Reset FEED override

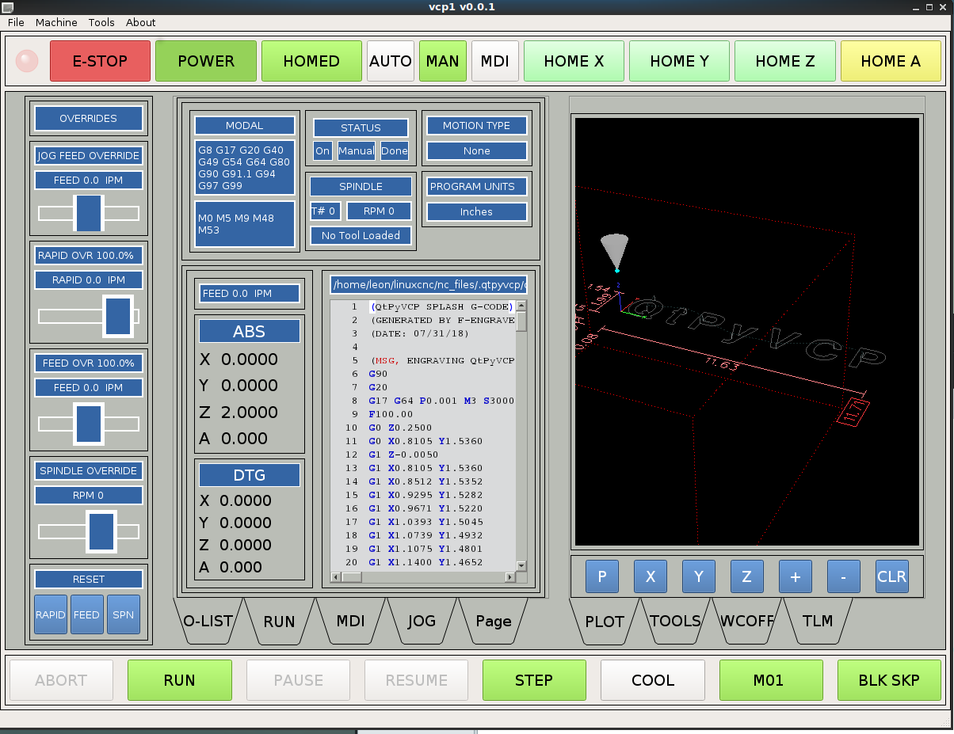pyautogui.click(x=87, y=615)
